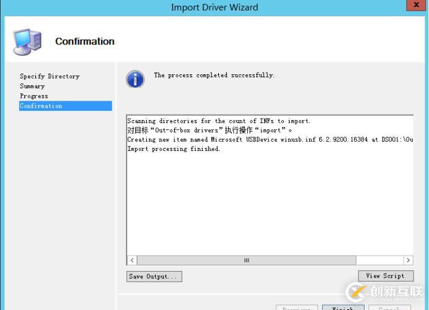The image size is (429, 310).
Task: Select the Summary step in sidebar
Action: (32, 86)
